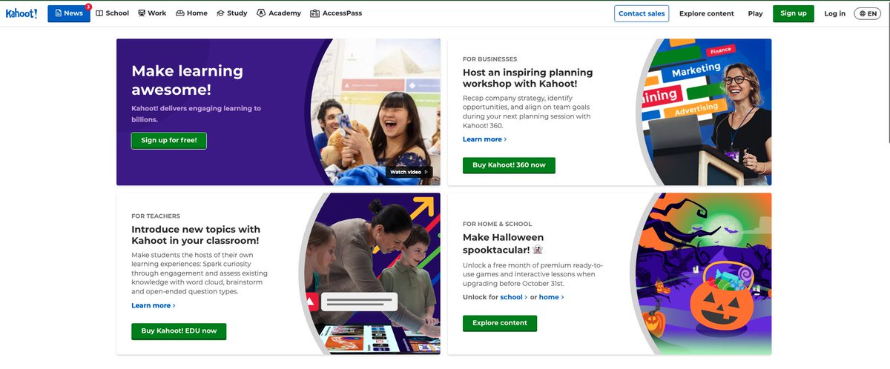
Task: Open the Work menu item
Action: click(152, 13)
